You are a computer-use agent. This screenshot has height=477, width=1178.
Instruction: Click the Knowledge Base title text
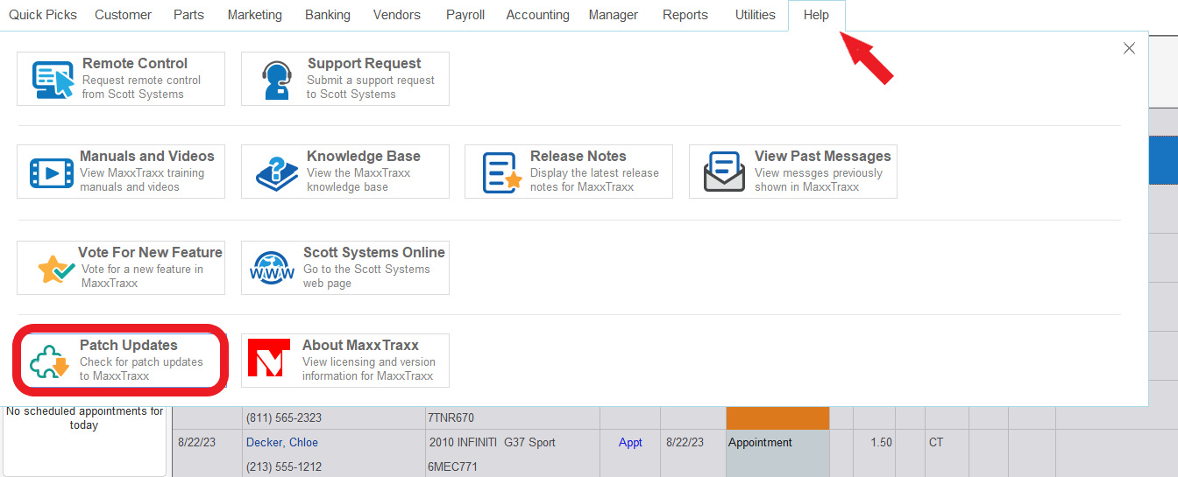[x=364, y=157]
